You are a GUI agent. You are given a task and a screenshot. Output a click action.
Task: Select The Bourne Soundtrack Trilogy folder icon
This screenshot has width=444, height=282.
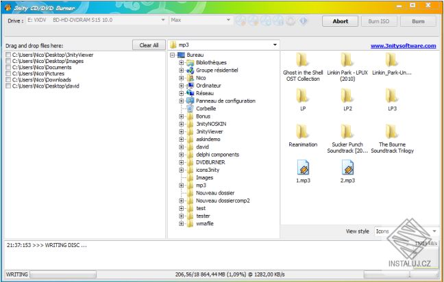coord(392,132)
